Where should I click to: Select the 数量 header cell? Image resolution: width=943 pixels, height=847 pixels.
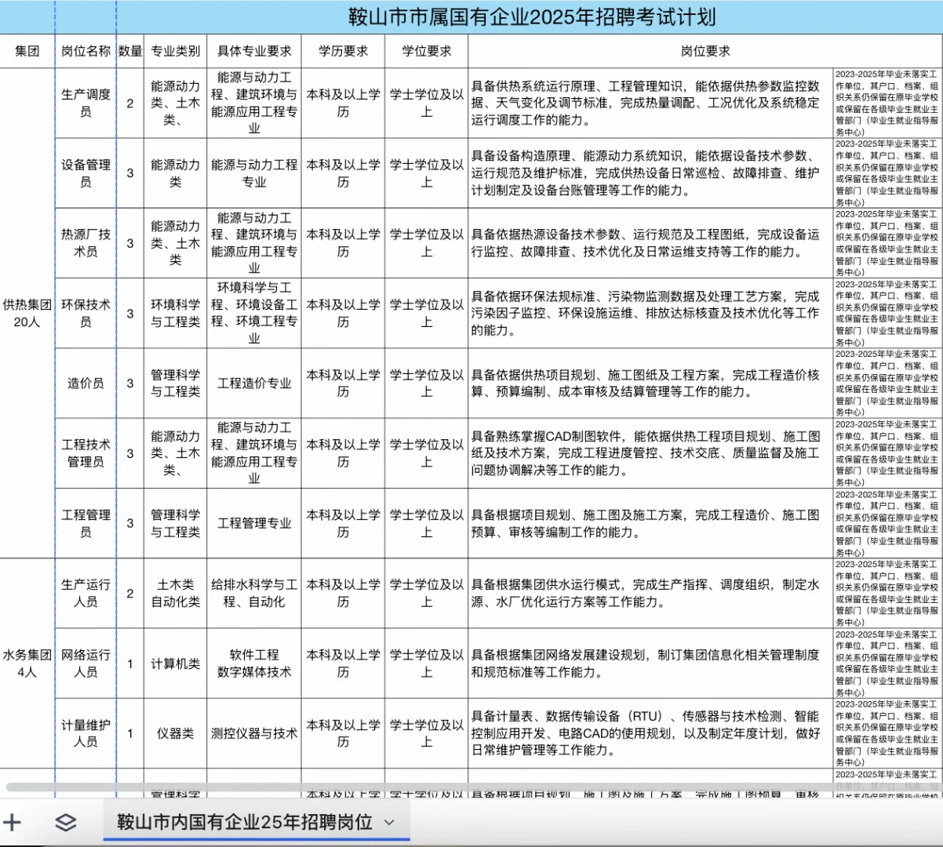click(x=130, y=51)
